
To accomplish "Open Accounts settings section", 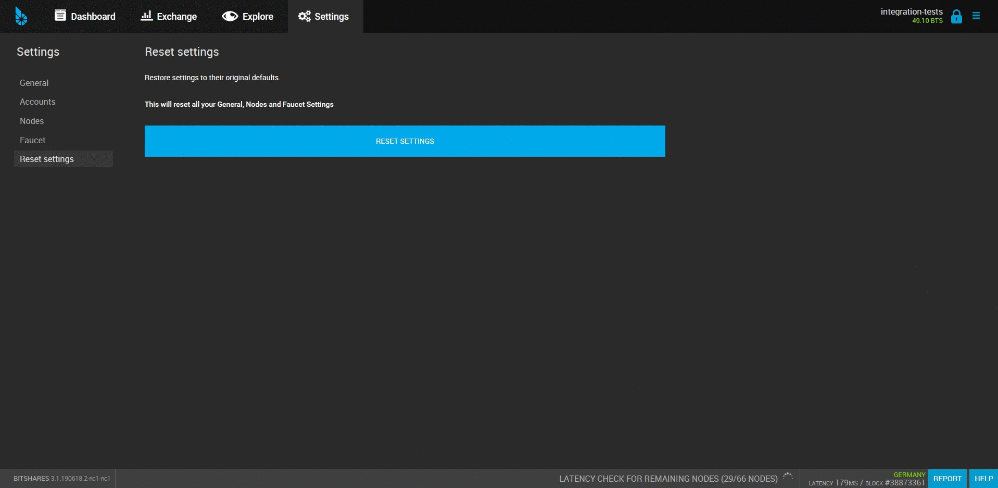I will [37, 102].
